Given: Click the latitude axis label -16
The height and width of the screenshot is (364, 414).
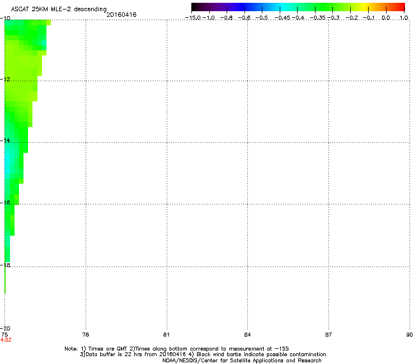Looking at the screenshot, I should pyautogui.click(x=5, y=203).
